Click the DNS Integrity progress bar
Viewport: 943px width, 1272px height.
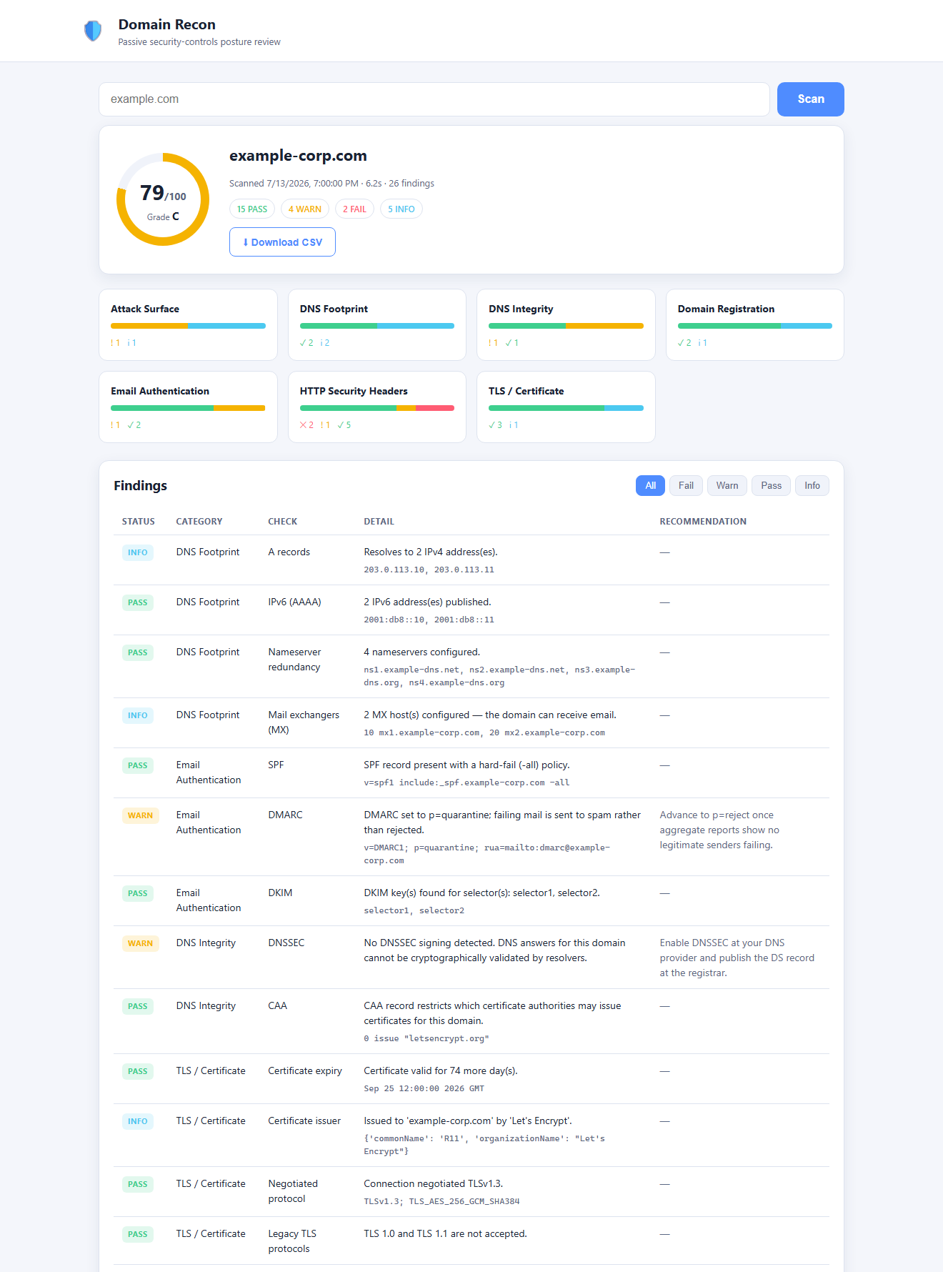pyautogui.click(x=566, y=326)
